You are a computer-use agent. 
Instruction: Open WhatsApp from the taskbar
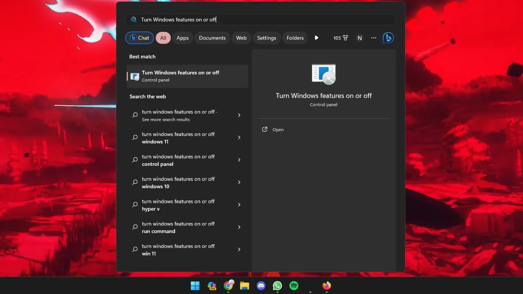point(277,286)
